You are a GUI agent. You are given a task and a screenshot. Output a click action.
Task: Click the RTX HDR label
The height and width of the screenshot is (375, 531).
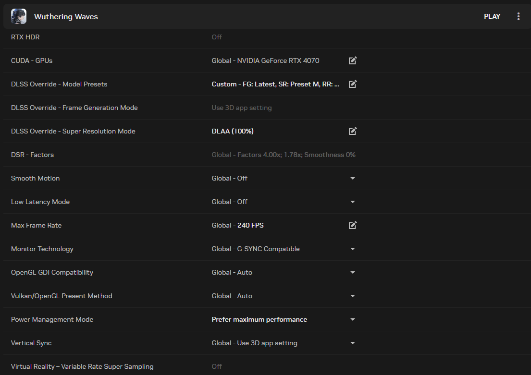(x=25, y=37)
